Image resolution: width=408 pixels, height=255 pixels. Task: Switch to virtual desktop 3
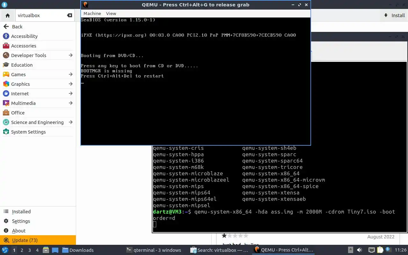[x=29, y=250]
